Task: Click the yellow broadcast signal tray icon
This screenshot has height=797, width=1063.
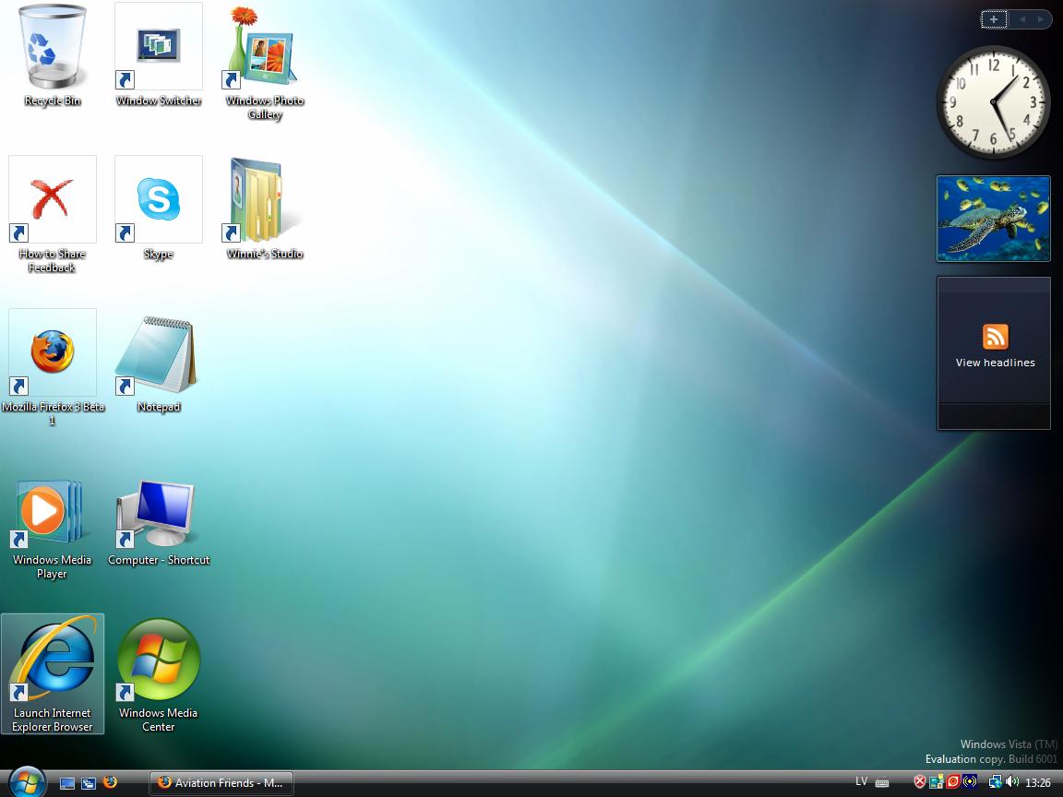Action: coord(970,782)
